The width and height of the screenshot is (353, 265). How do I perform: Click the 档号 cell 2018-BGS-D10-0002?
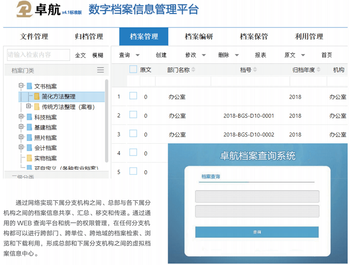tap(249, 135)
